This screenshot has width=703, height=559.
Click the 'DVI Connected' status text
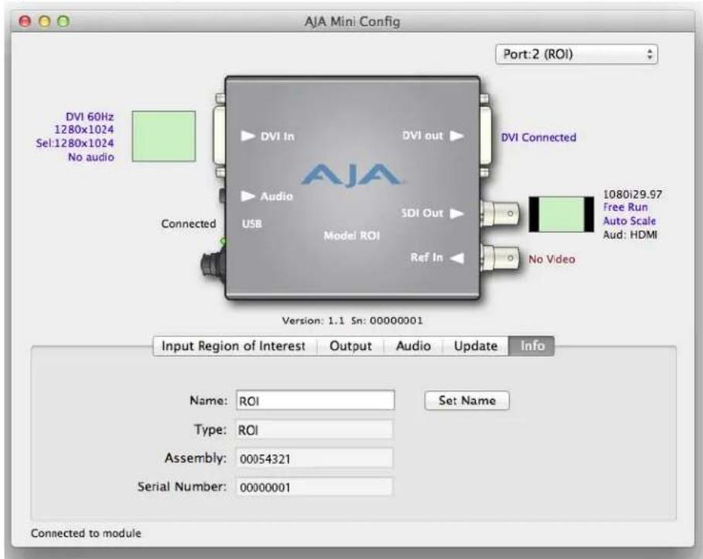(538, 137)
